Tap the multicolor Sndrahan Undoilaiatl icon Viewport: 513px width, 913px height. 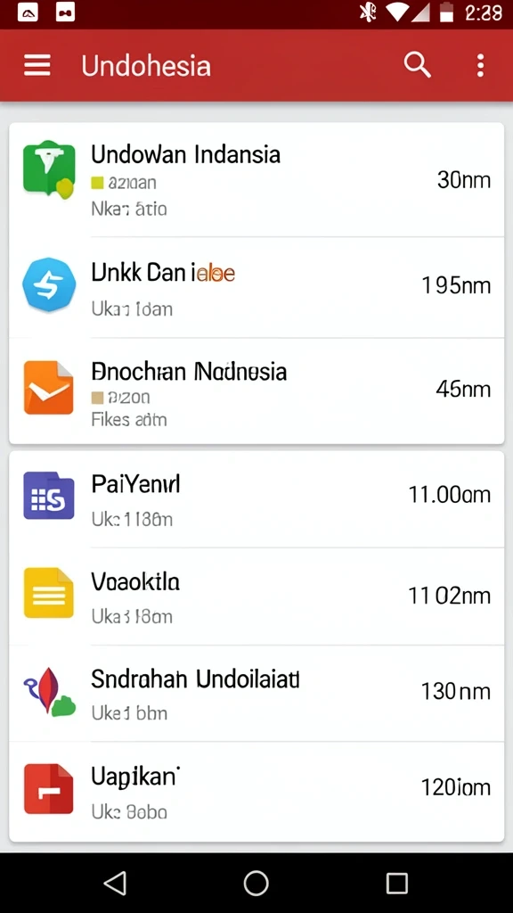49,691
